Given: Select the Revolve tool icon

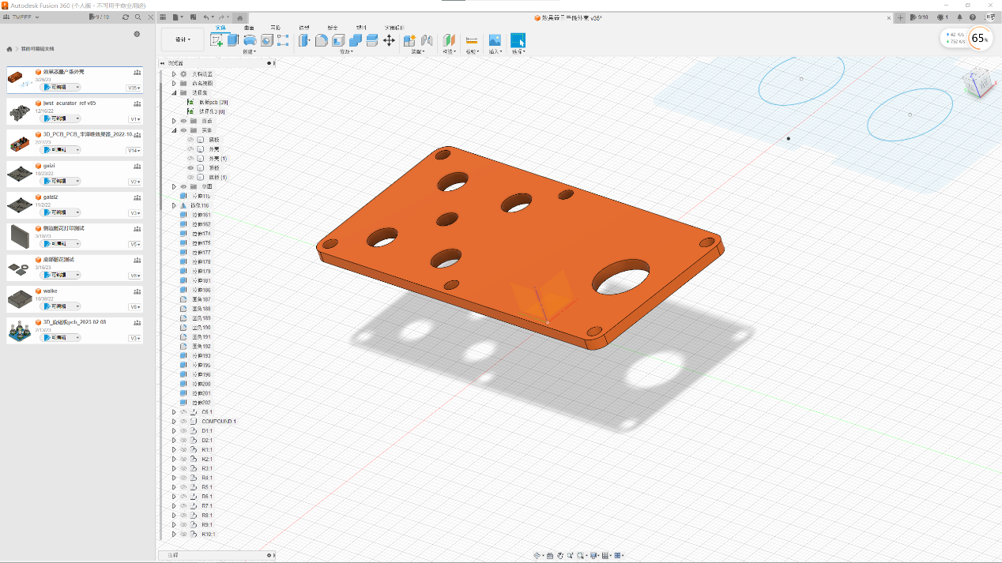Looking at the screenshot, I should click(250, 40).
